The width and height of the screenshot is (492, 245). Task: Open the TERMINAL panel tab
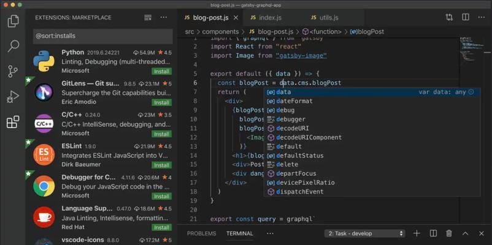(x=240, y=233)
